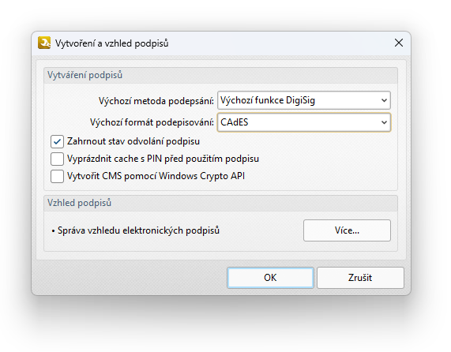The image size is (451, 352).
Task: Click the Vytváření podpisů section header
Action: (85, 75)
